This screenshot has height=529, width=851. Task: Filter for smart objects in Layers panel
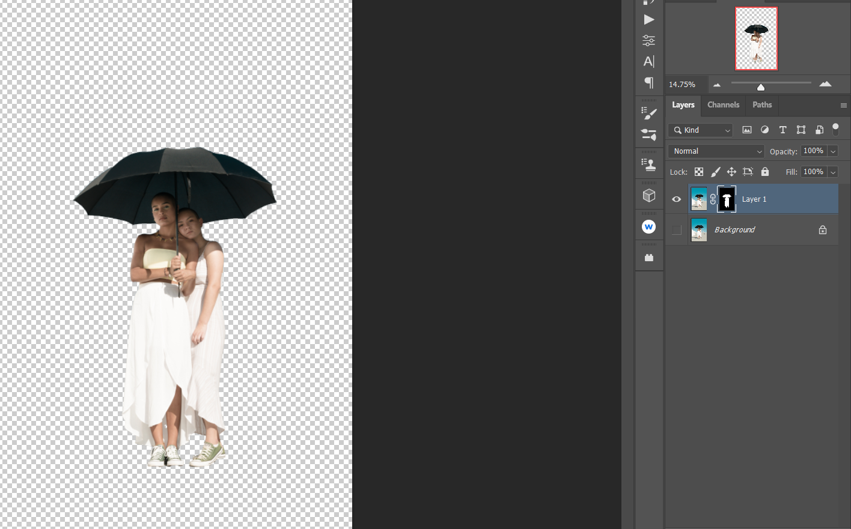coord(819,130)
